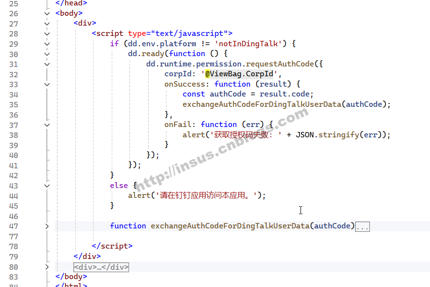Click the closing </body> tag
Screen dimensions: 430x287
[71, 276]
